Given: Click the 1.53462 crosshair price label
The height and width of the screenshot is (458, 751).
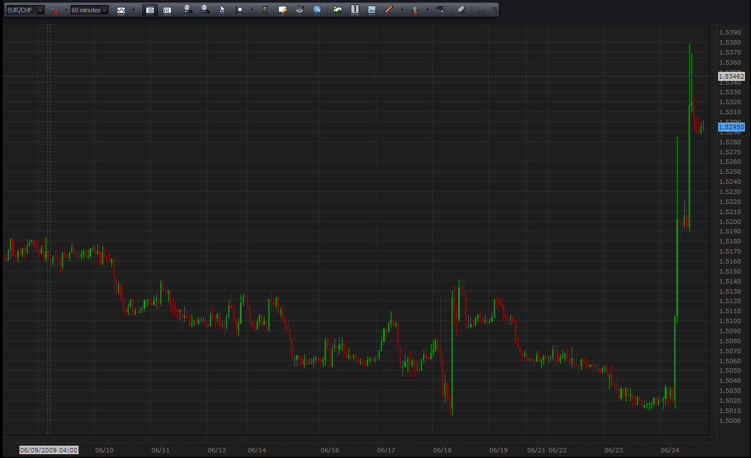Looking at the screenshot, I should pyautogui.click(x=732, y=76).
